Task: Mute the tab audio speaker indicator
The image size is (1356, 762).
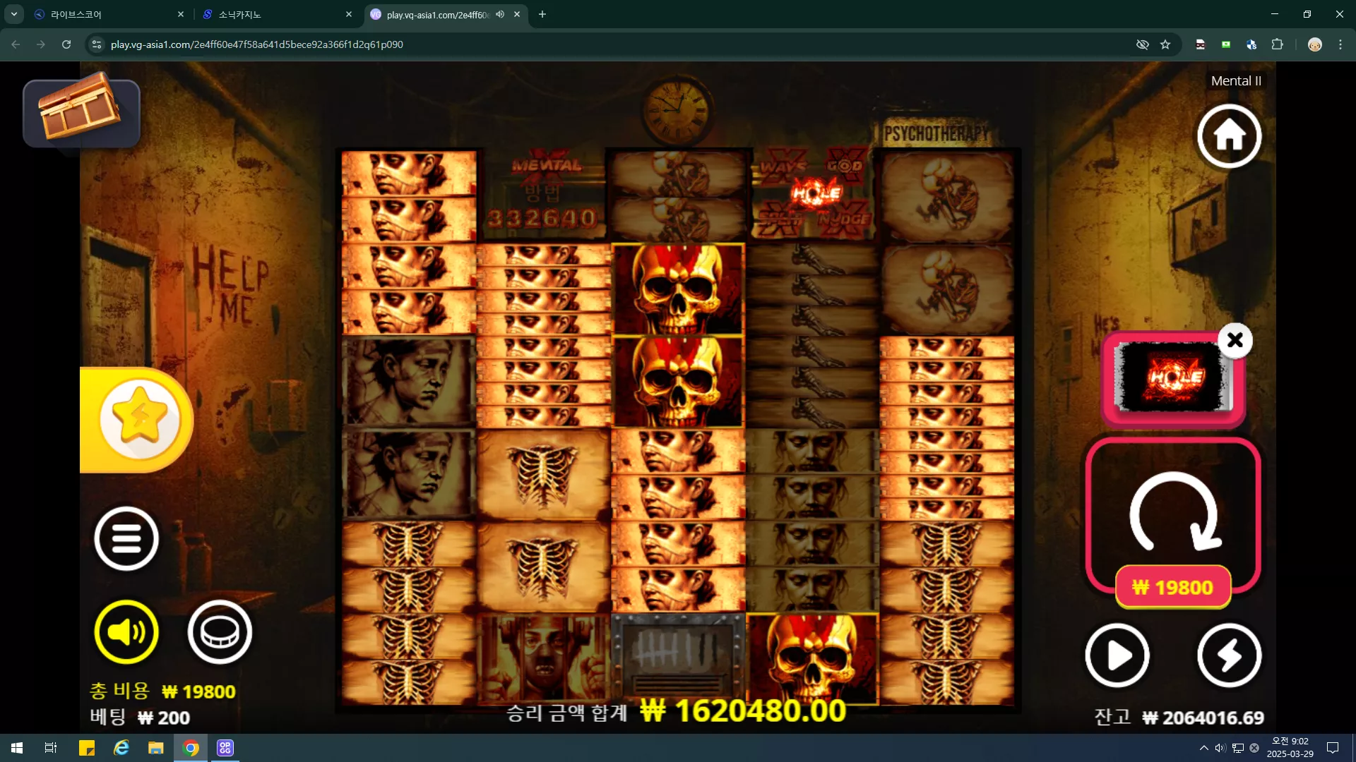Action: click(x=500, y=14)
